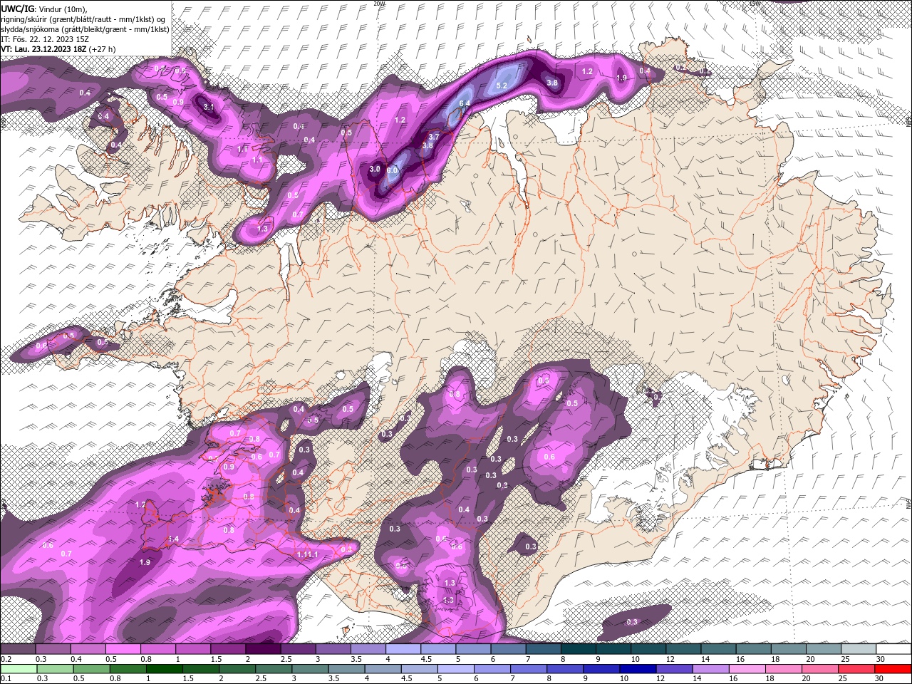Select the 3.1 value over the Westfjords
Image resolution: width=912 pixels, height=684 pixels.
click(209, 107)
